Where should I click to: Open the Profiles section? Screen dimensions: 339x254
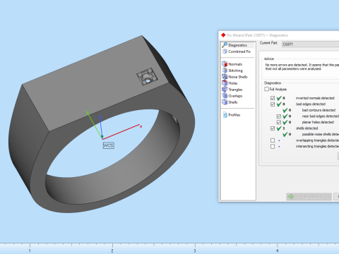232,115
